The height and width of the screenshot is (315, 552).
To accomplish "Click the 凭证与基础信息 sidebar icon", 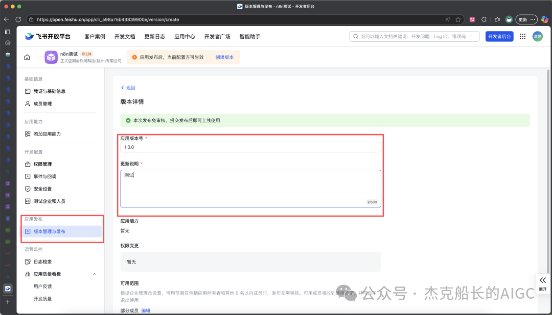I will pyautogui.click(x=28, y=91).
